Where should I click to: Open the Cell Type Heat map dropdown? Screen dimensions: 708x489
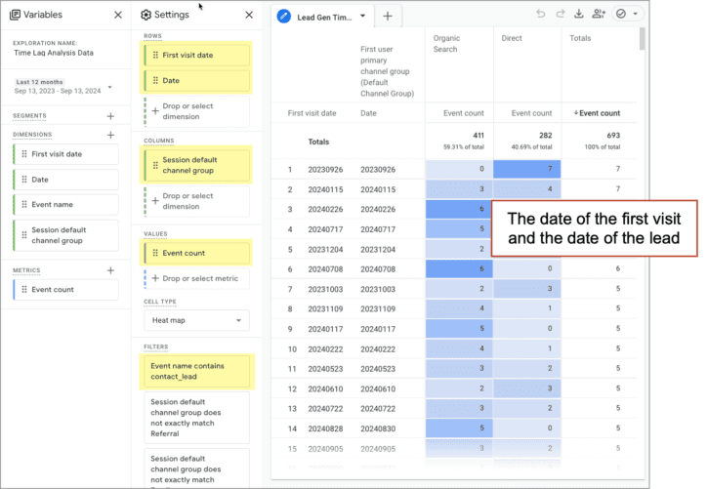196,320
